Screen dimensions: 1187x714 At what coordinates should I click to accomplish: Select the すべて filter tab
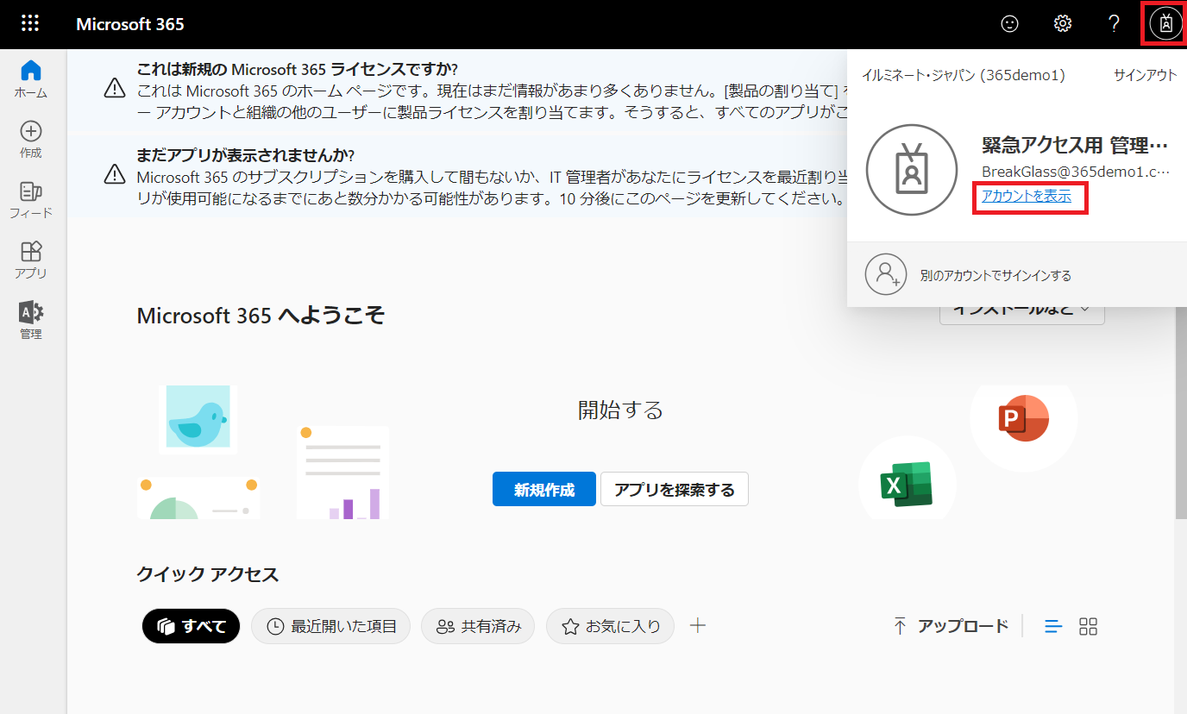pyautogui.click(x=192, y=626)
